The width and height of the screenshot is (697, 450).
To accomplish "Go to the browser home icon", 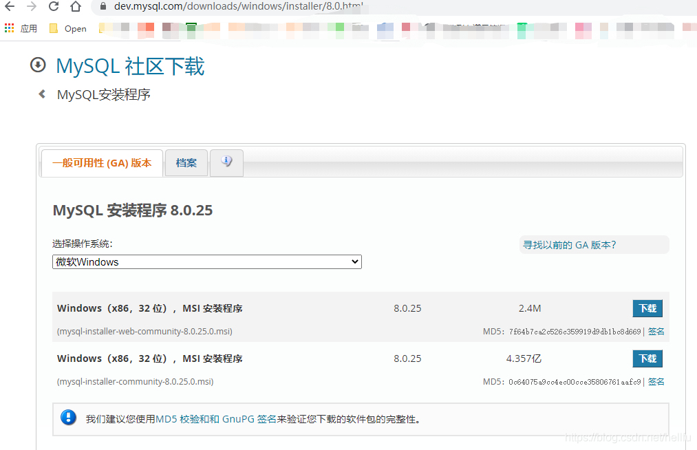I will [x=76, y=6].
